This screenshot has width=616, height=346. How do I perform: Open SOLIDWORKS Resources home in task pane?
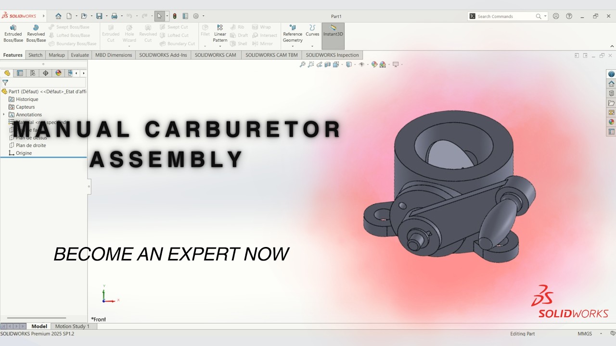click(x=612, y=84)
